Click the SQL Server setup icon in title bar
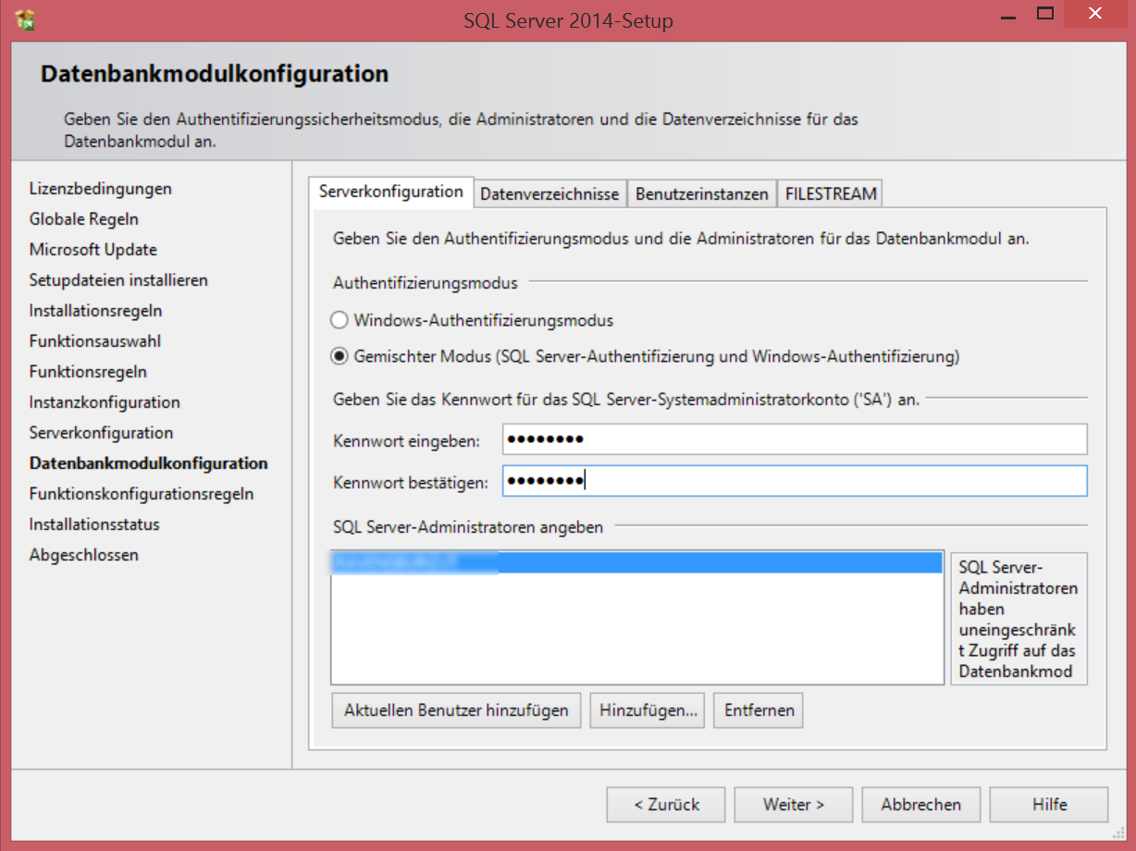 pyautogui.click(x=25, y=17)
